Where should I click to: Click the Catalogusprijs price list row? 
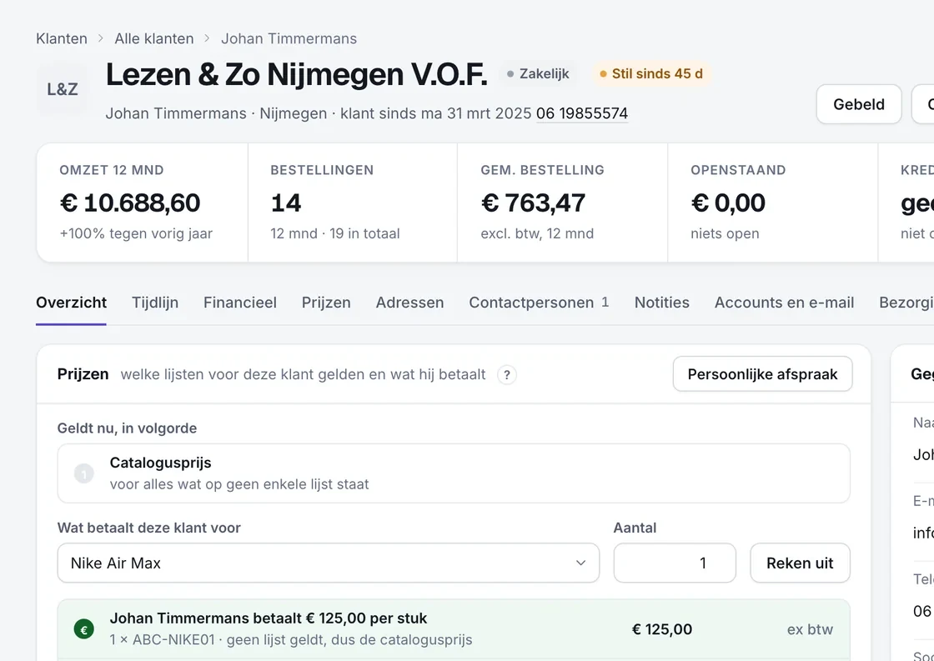pos(454,473)
